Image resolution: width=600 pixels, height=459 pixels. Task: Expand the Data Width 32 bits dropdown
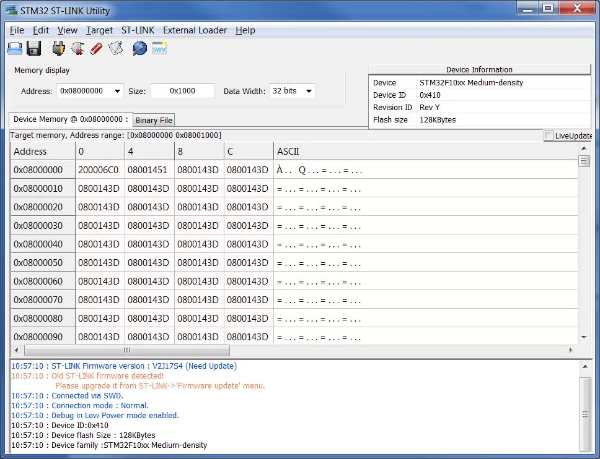point(309,91)
